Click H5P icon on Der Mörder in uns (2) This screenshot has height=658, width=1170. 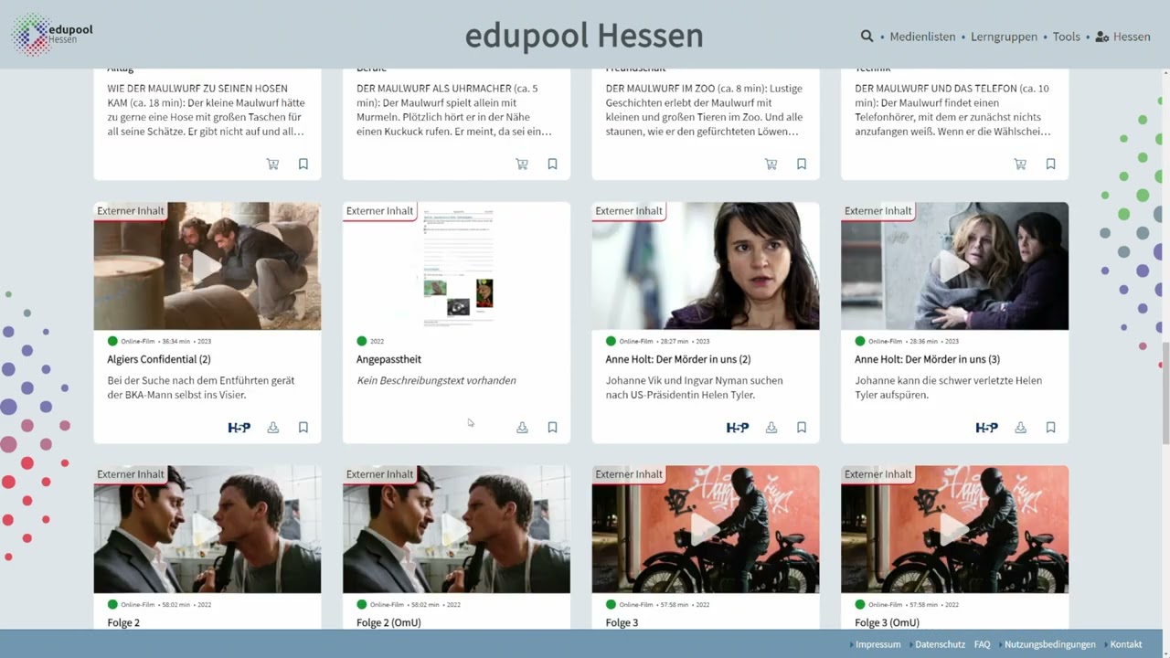click(x=738, y=428)
